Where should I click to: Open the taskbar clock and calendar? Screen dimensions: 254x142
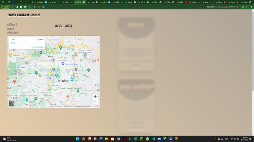tap(244, 139)
